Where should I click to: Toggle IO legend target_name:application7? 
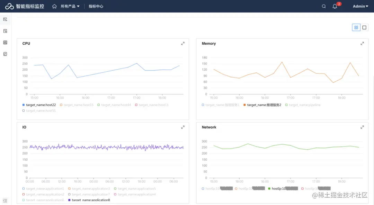point(89,195)
